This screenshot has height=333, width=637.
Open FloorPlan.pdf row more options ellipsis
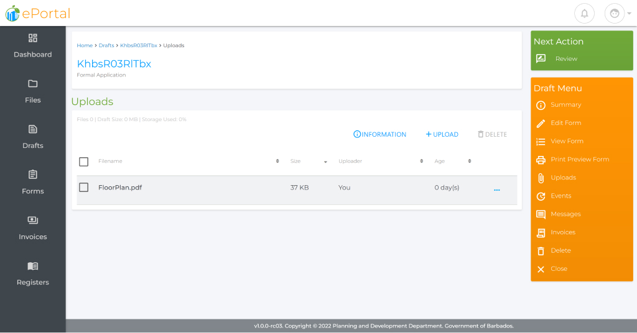(497, 190)
